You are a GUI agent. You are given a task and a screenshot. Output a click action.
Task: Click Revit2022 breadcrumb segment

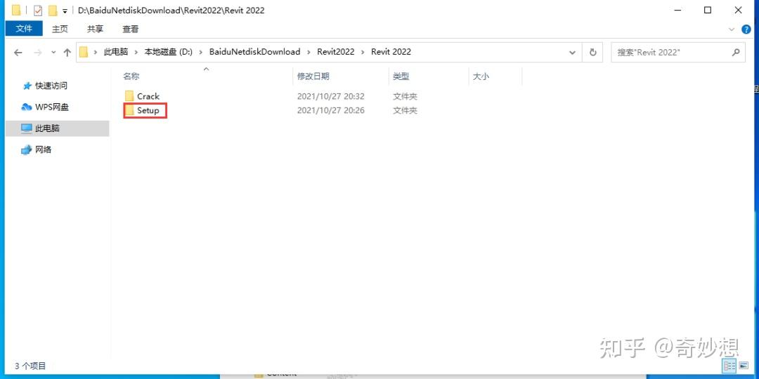point(335,52)
